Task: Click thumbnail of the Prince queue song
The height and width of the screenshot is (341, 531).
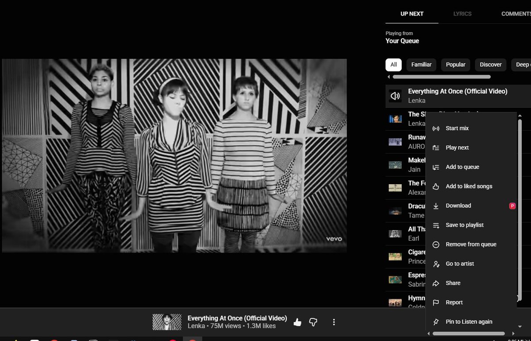Action: click(x=395, y=256)
